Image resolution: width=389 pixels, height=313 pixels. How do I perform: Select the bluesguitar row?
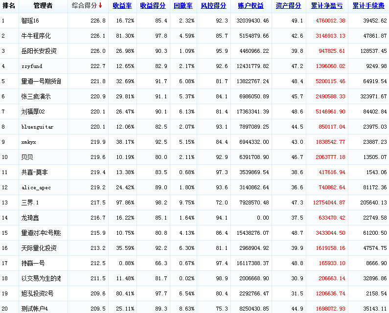37,127
